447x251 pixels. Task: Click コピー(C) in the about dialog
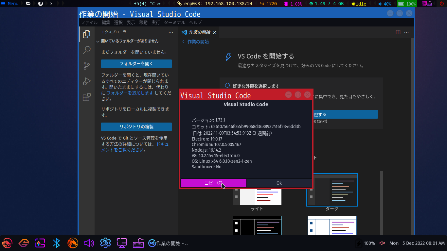click(x=213, y=183)
